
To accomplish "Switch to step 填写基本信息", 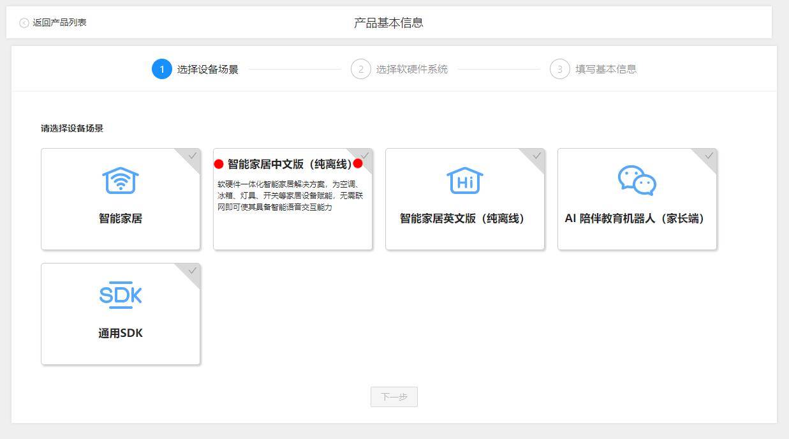I will coord(606,69).
